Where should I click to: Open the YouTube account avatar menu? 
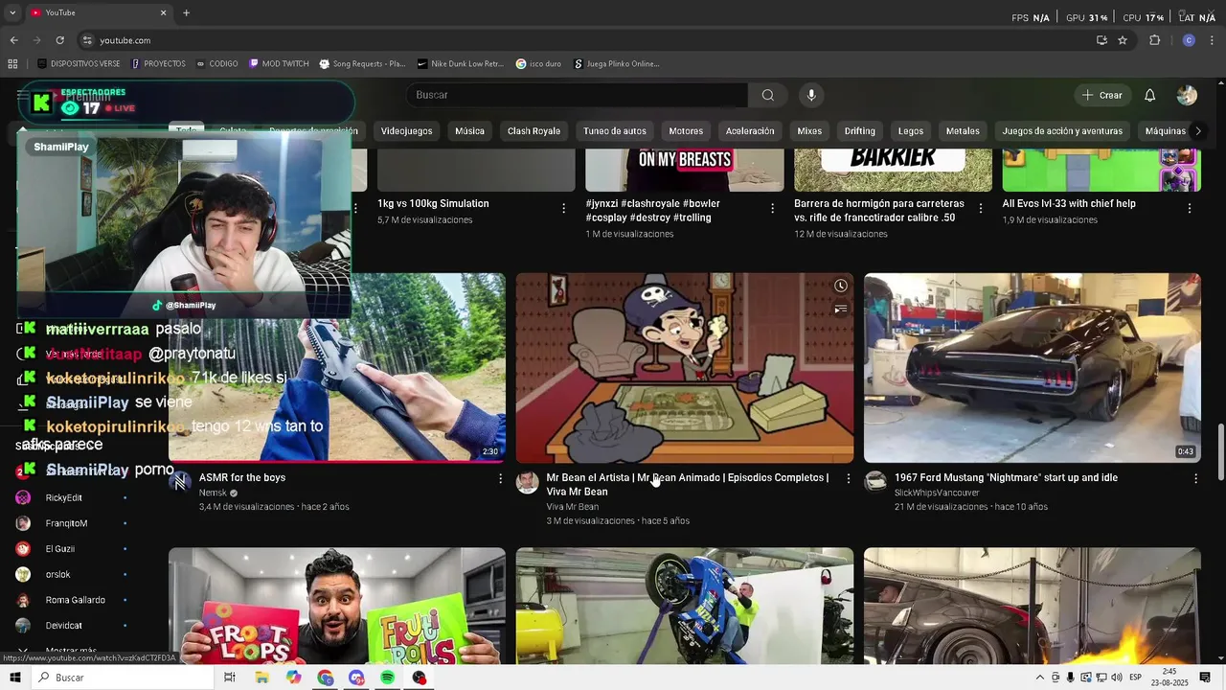click(x=1187, y=95)
